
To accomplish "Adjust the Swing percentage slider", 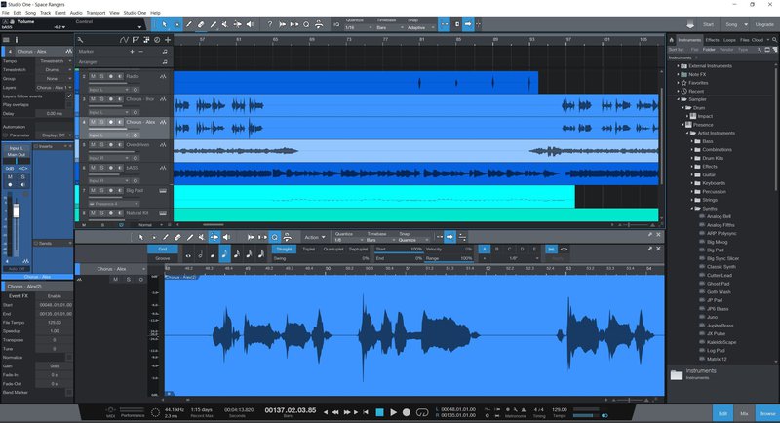I will 321,258.
